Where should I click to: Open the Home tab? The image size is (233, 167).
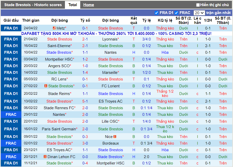pos(89,5)
